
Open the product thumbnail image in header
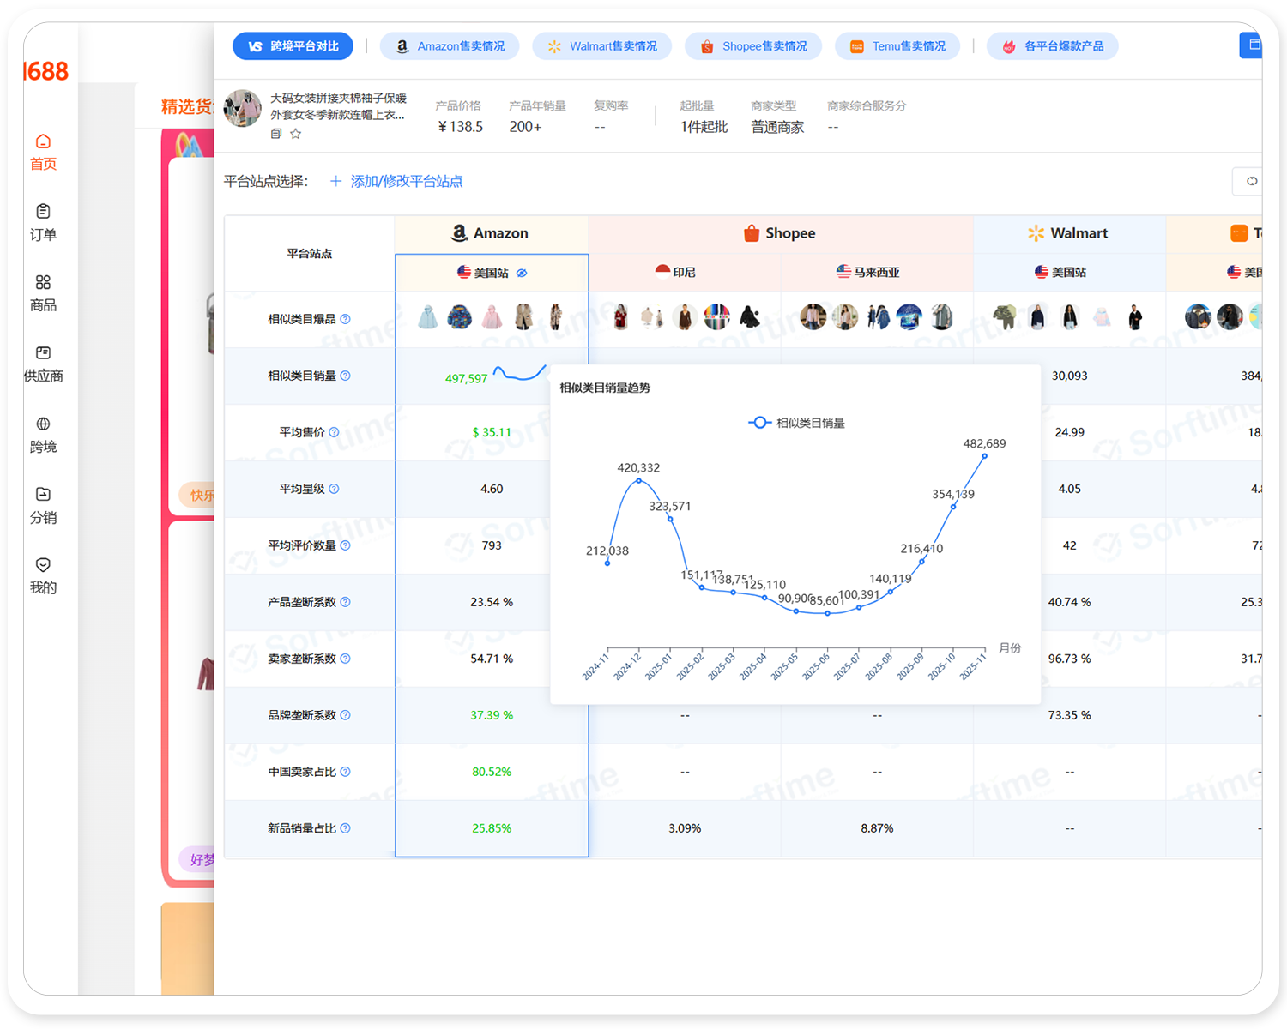[x=242, y=109]
